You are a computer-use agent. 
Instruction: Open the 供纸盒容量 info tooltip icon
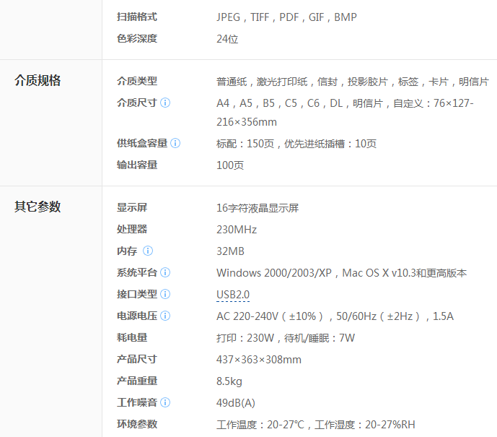pos(175,143)
